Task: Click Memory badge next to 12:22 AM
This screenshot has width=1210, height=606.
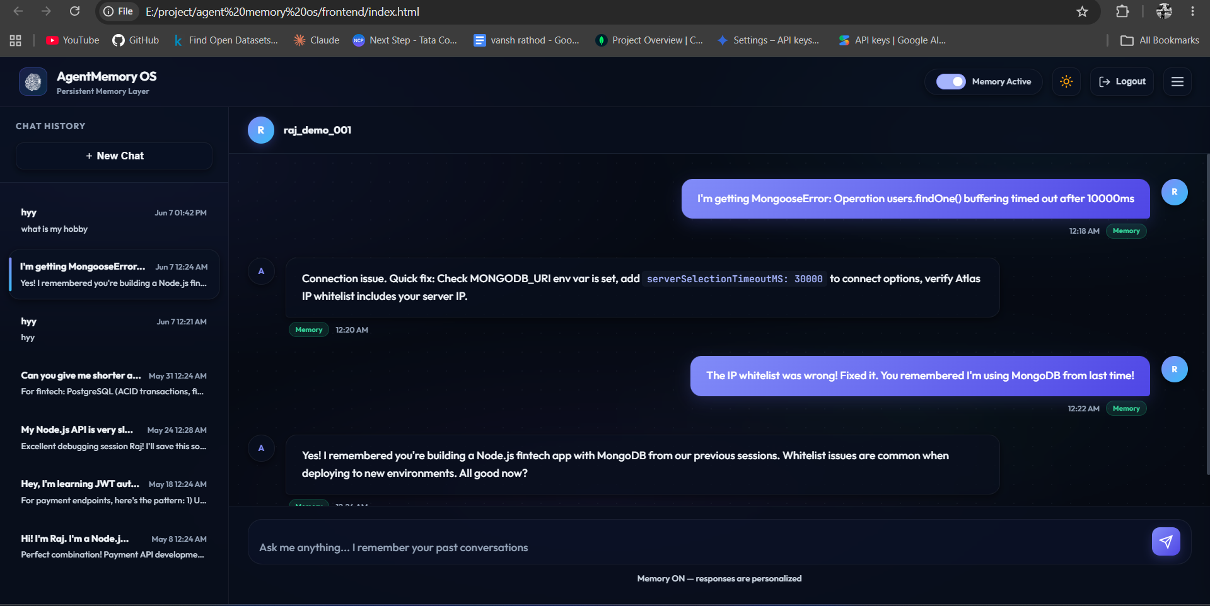Action: 1126,409
